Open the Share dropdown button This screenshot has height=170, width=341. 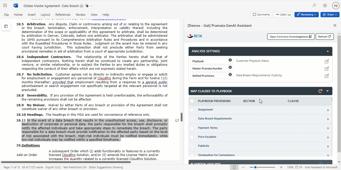[x=330, y=14]
